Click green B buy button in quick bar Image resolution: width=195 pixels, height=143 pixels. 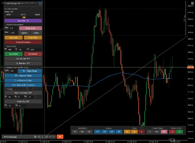click(179, 132)
